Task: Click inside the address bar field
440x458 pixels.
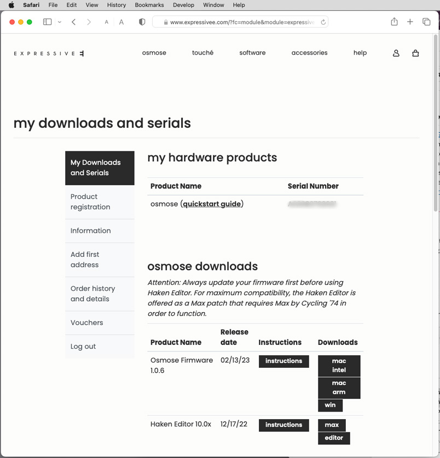Action: pos(235,22)
